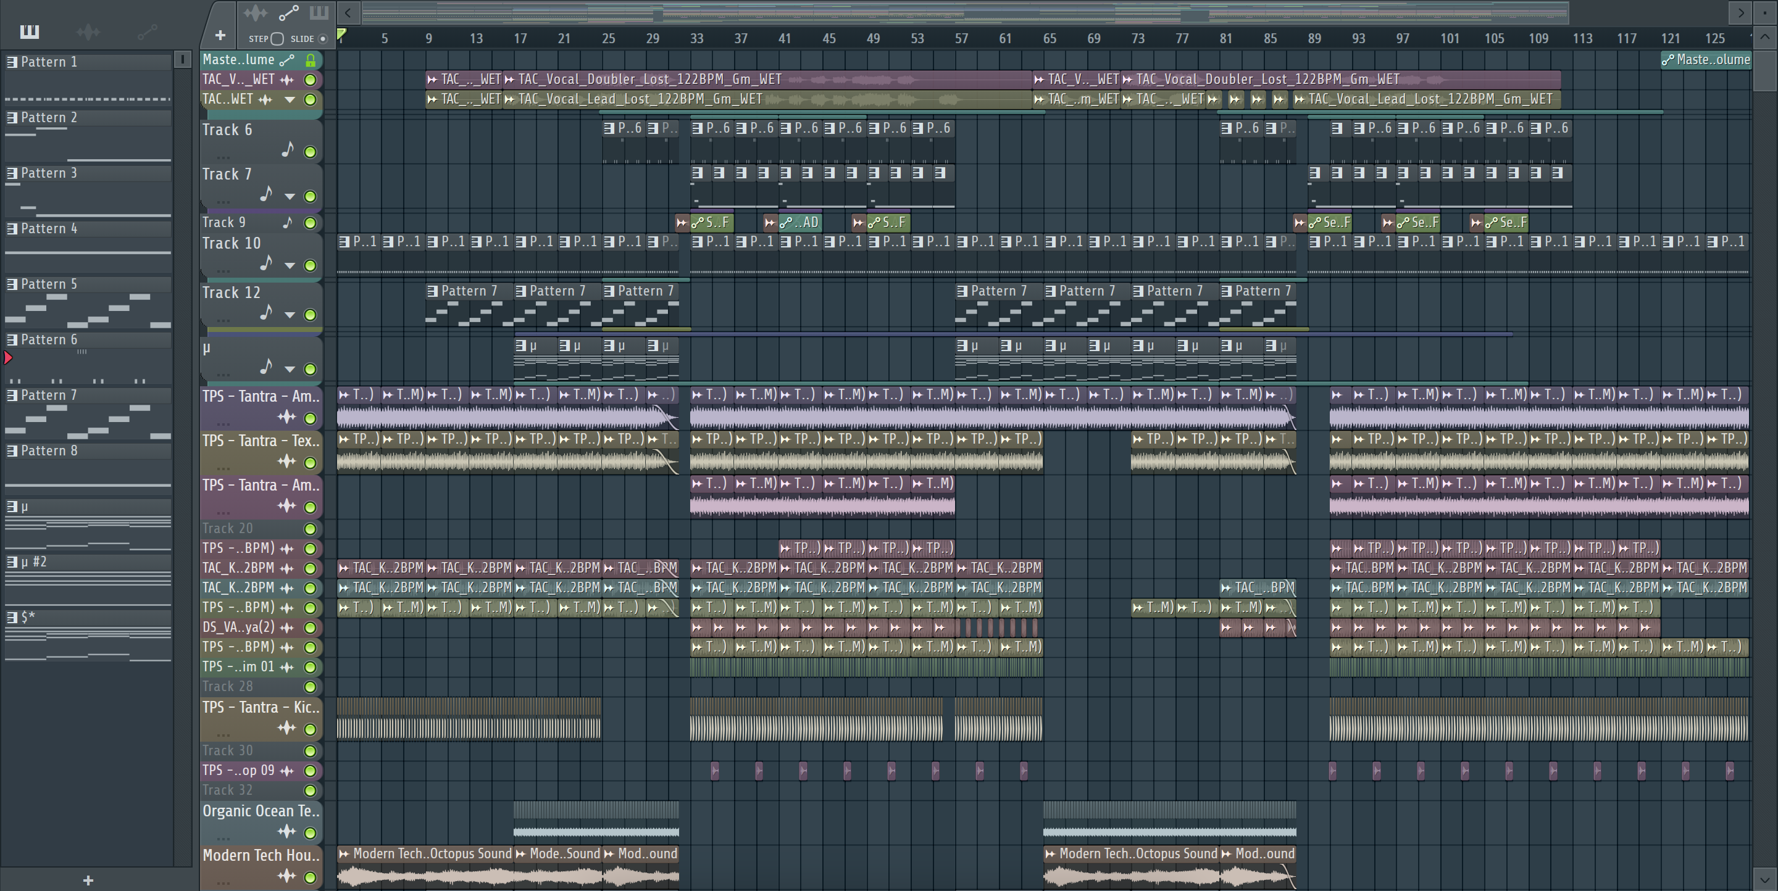Click the waveform icon on TAC_V.._WET track
The width and height of the screenshot is (1778, 891).
(x=286, y=80)
